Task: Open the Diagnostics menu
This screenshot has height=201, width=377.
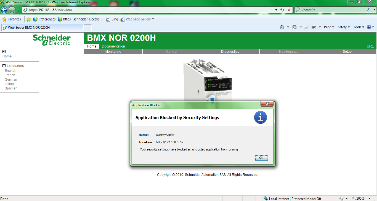Action: pyautogui.click(x=230, y=52)
